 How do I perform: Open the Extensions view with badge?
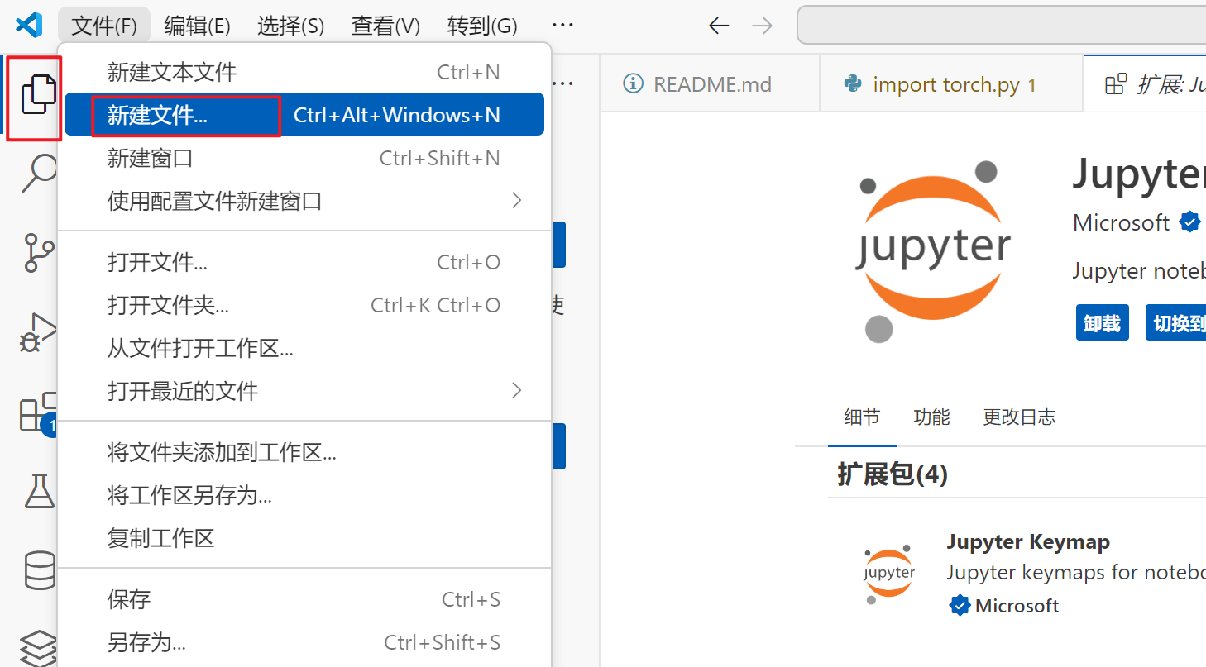pos(33,412)
